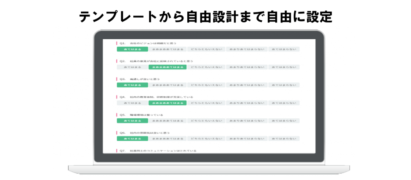
Task: Select 'あてはまる' for Q1
Action: click(x=132, y=49)
